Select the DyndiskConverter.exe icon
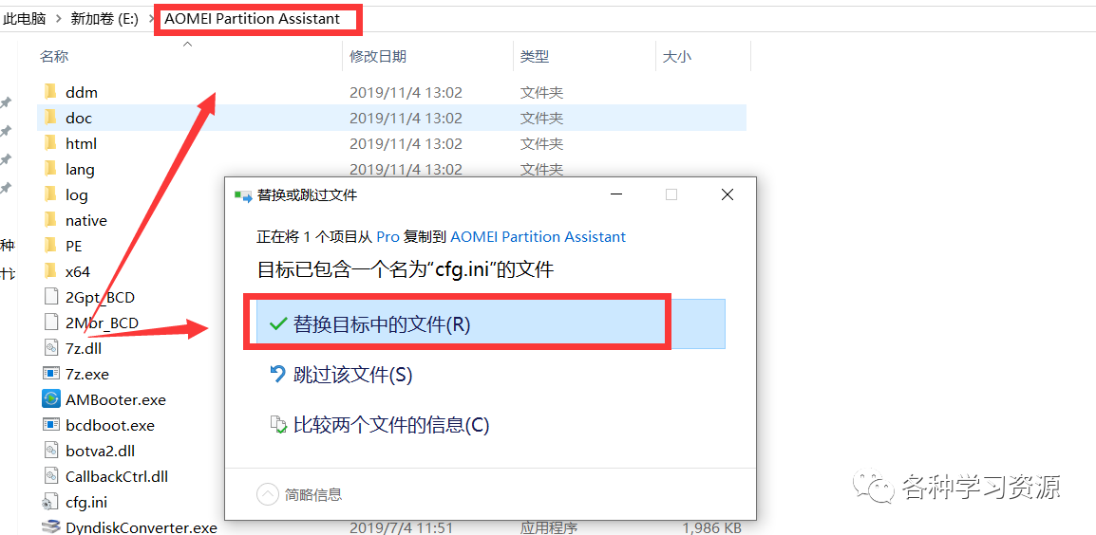Viewport: 1096px width, 535px height. coord(51,526)
